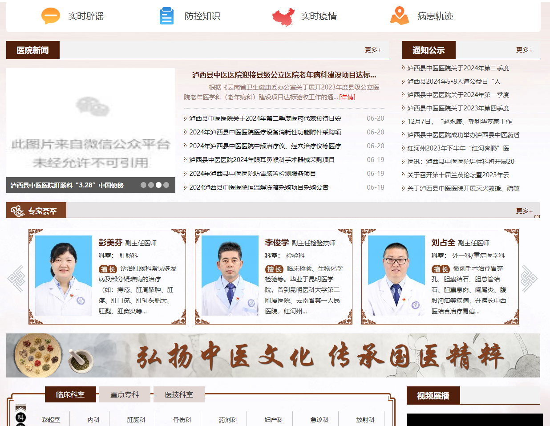Screen dimensions: 550x426
Task: Switch to the 重点专科 tab
Action: click(125, 394)
